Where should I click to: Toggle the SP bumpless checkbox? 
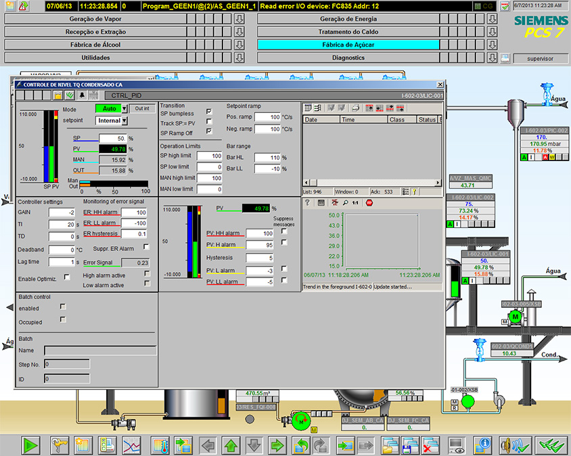(209, 112)
